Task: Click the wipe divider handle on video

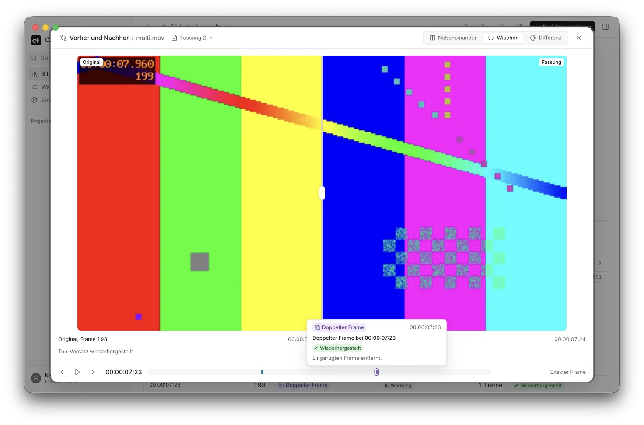Action: [x=322, y=193]
